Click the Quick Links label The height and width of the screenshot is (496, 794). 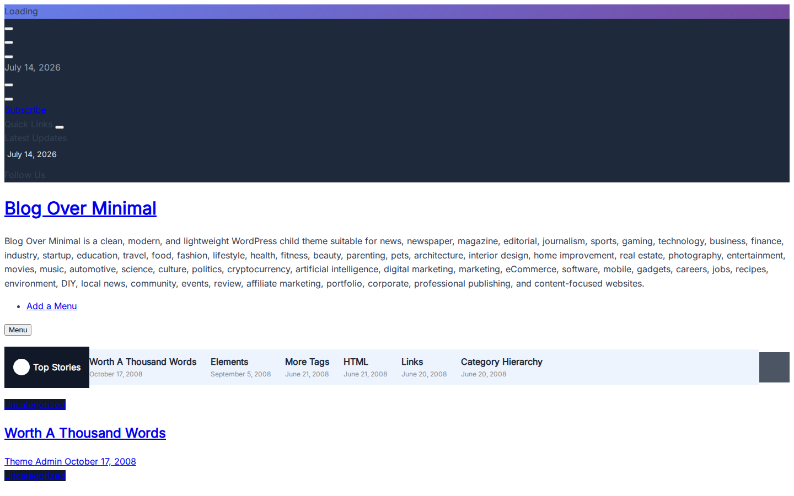pyautogui.click(x=29, y=124)
